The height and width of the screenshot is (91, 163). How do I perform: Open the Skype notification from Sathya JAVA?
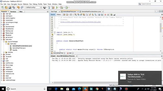140,78
